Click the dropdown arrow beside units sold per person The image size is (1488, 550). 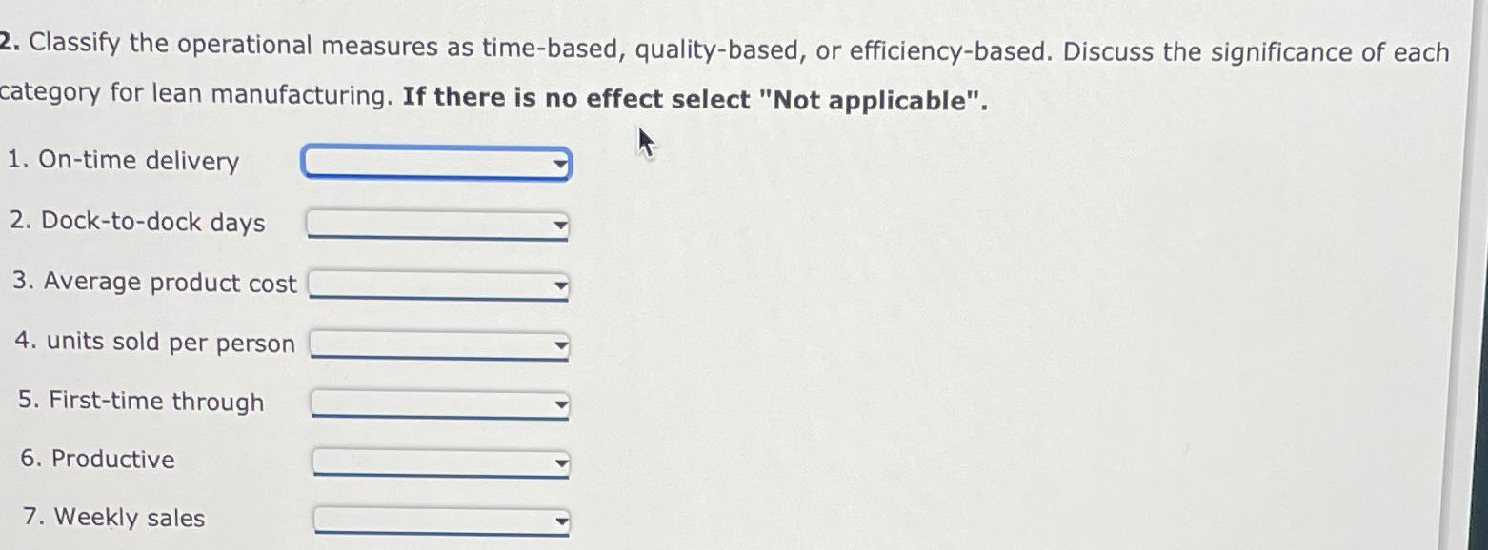(x=560, y=345)
